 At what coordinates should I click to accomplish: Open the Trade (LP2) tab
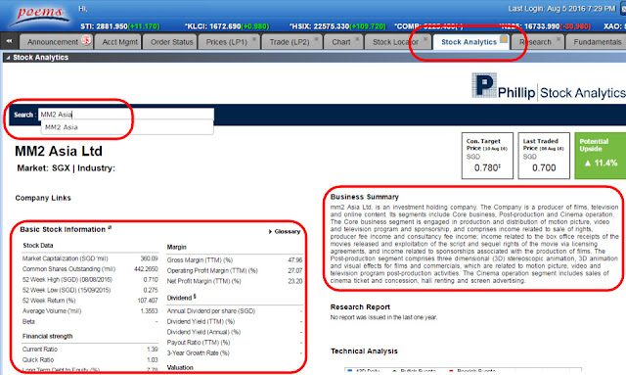(x=290, y=42)
